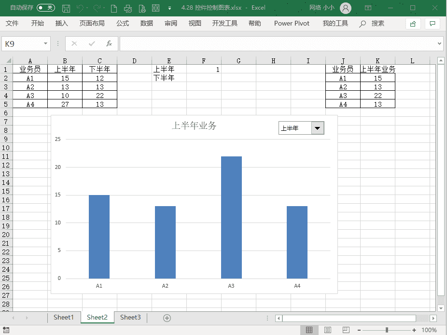
Task: Open the 开发工具 ribbon tab
Action: (x=224, y=23)
